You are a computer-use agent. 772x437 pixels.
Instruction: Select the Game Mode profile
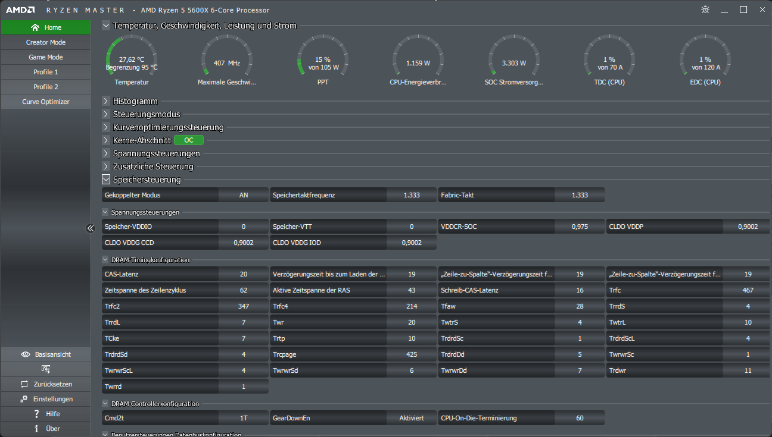coord(46,57)
